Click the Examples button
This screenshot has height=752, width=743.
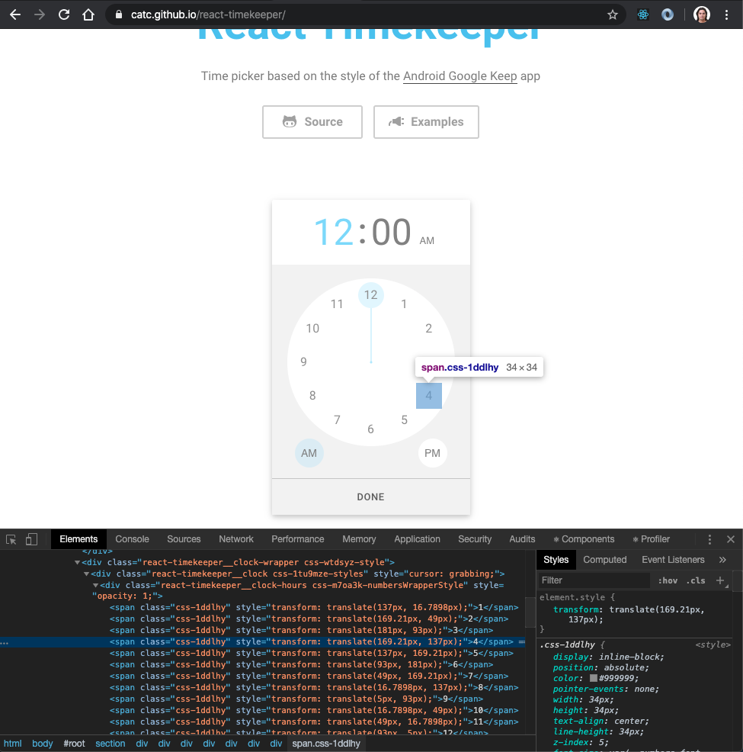[x=426, y=122]
